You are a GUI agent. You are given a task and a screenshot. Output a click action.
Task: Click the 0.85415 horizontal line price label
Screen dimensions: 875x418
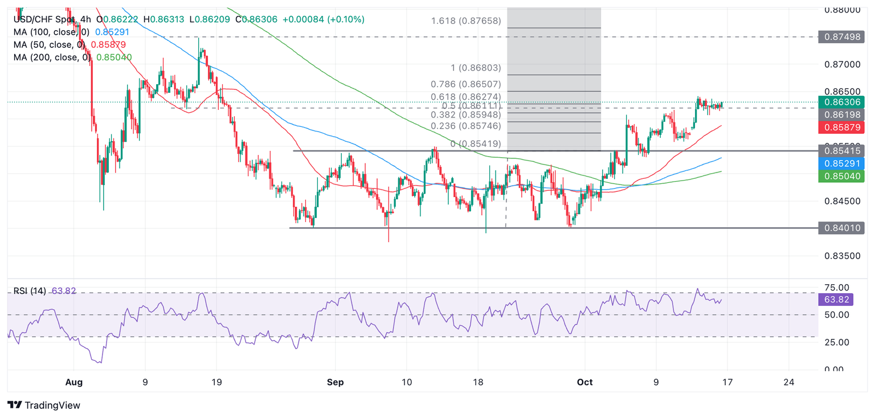841,151
